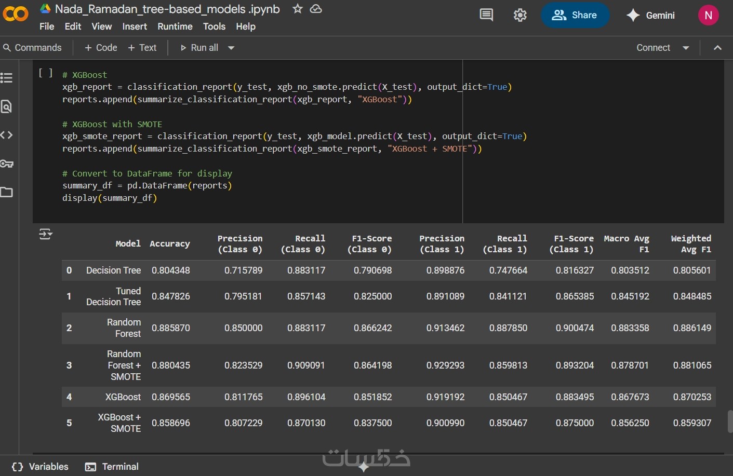Screen dimensions: 733x476
Task: Select the Model column header
Action: point(128,243)
